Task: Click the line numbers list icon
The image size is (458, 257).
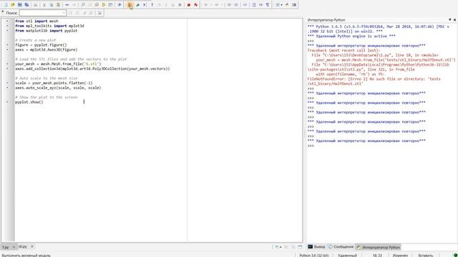Action: click(x=254, y=5)
